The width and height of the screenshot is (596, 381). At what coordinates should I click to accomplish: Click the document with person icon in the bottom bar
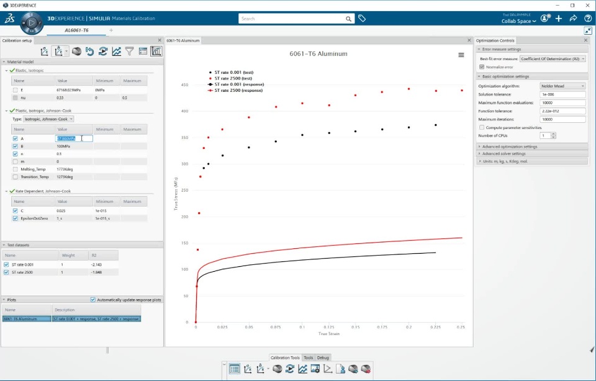341,369
